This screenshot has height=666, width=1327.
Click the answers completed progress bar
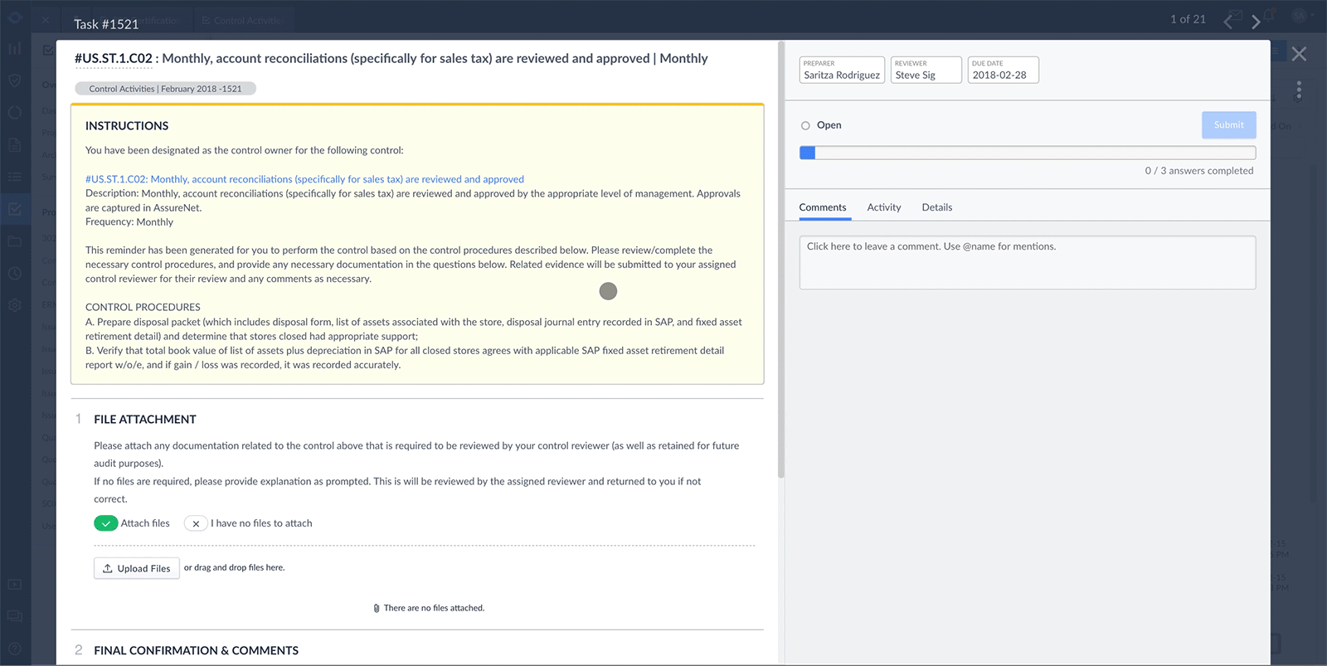[1027, 153]
